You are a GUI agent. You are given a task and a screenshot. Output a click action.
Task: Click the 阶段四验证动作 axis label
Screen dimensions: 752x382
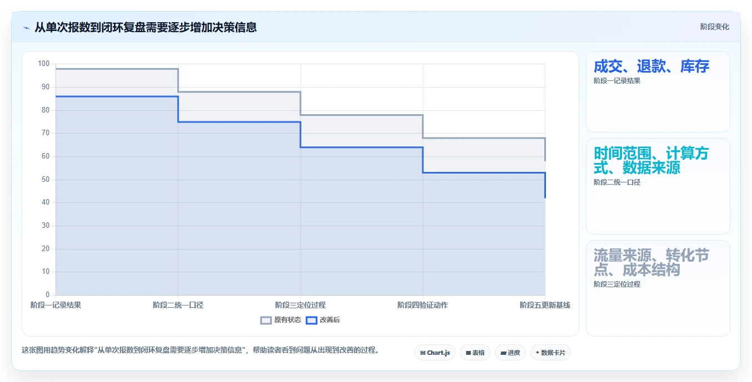point(423,305)
